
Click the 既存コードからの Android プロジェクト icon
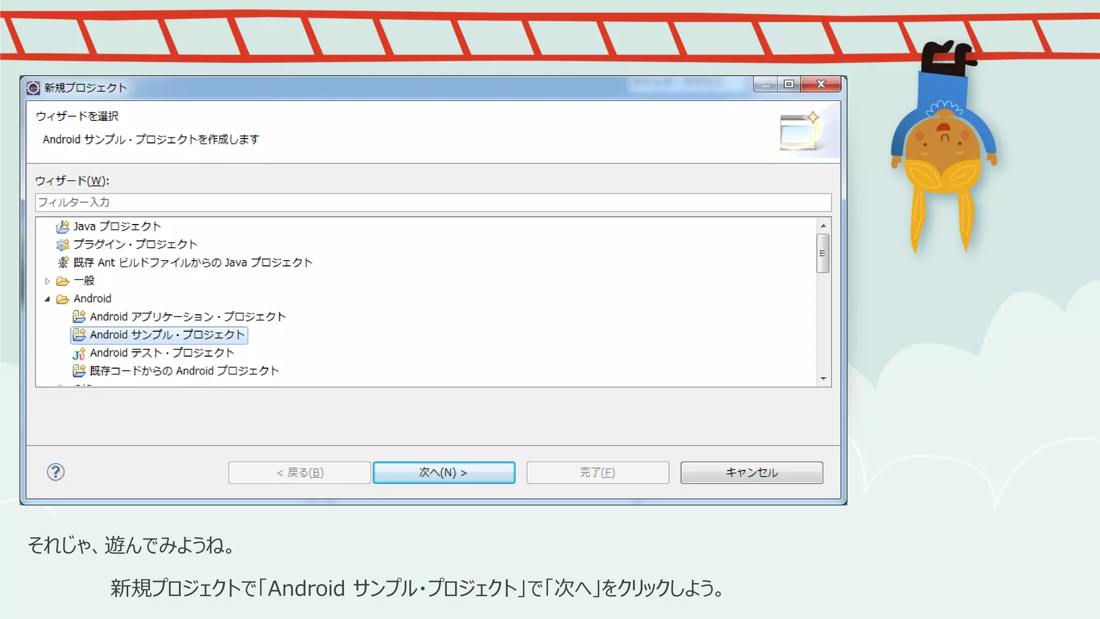[79, 371]
